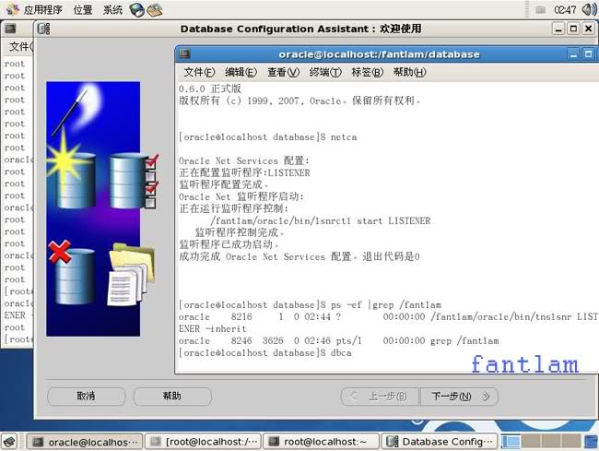The height and width of the screenshot is (451, 599).
Task: Select the second workspace in switcher
Action: pos(531,442)
